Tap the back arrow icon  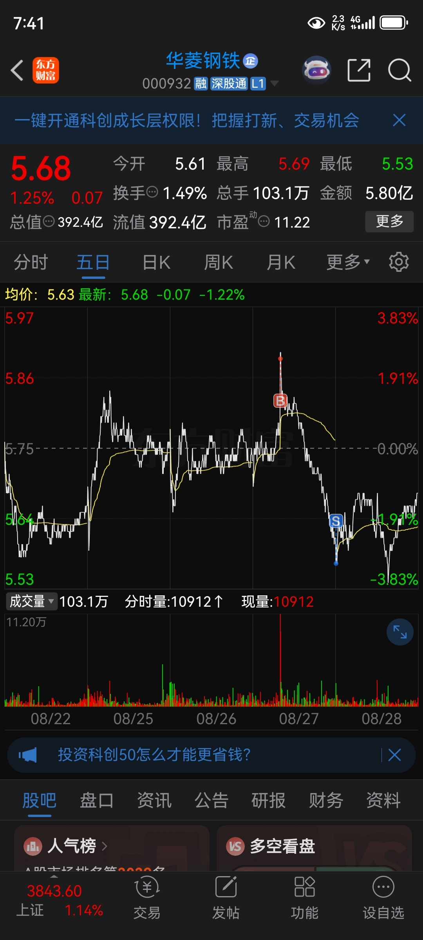pyautogui.click(x=17, y=70)
